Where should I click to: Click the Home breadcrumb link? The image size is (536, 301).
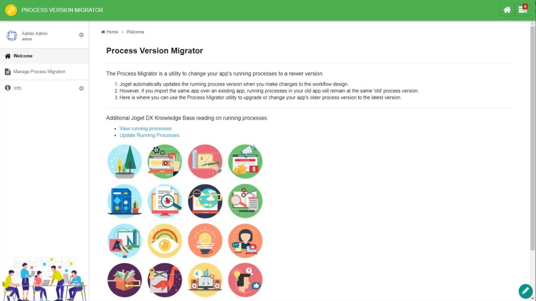pyautogui.click(x=112, y=32)
